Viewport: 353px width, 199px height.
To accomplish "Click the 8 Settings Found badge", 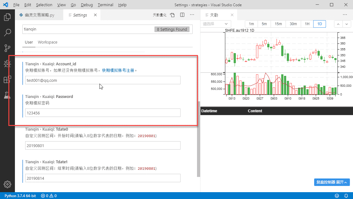I will [x=172, y=29].
